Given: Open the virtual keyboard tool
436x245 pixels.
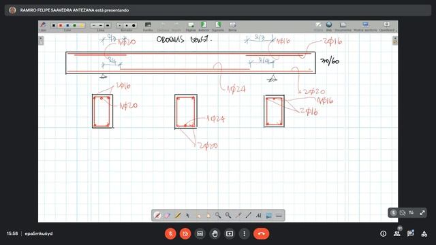Looking at the screenshot, I should click(x=279, y=215).
